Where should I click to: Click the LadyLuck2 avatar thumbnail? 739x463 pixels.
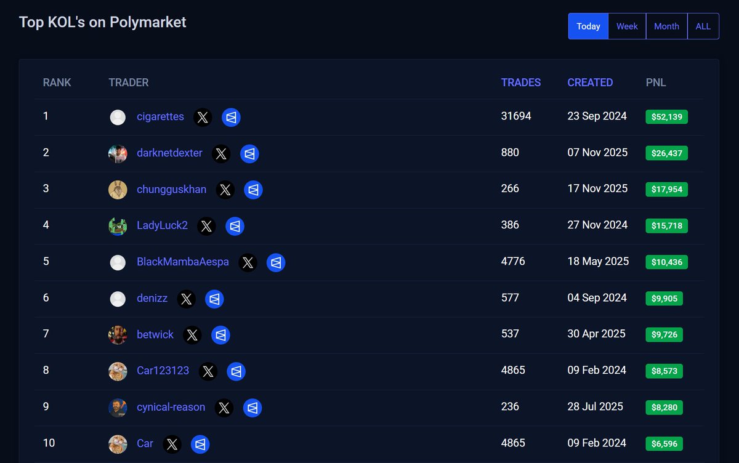[118, 226]
